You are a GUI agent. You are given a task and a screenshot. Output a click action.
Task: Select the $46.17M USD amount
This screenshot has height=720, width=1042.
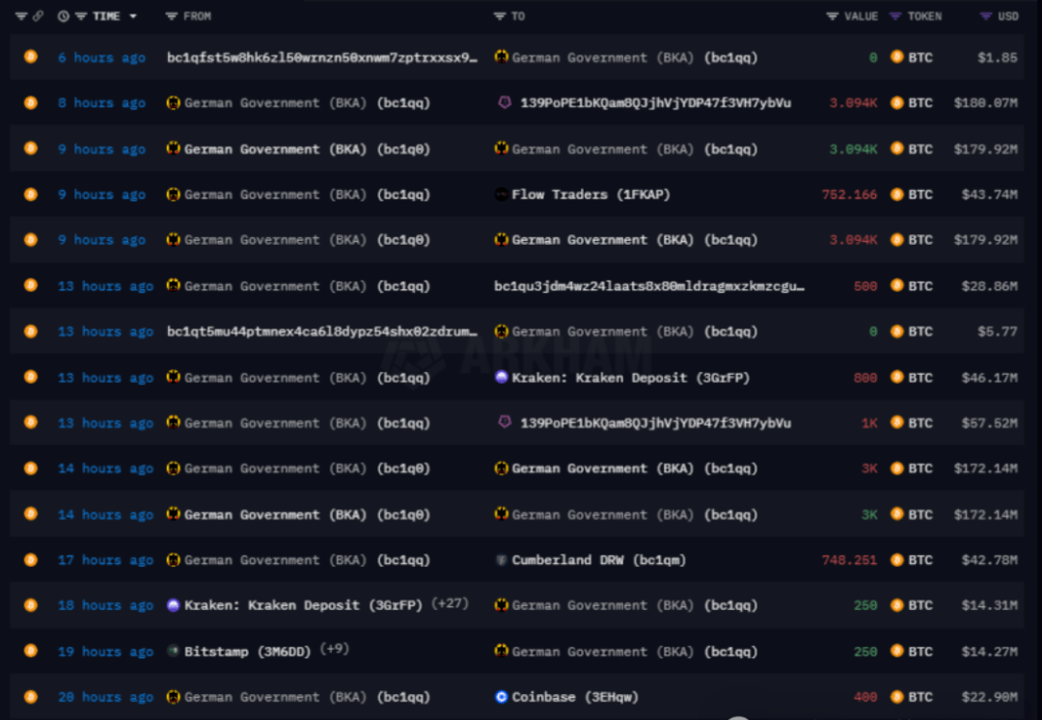(990, 378)
